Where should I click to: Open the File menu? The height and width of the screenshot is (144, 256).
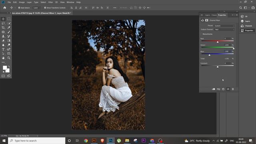coord(9,2)
